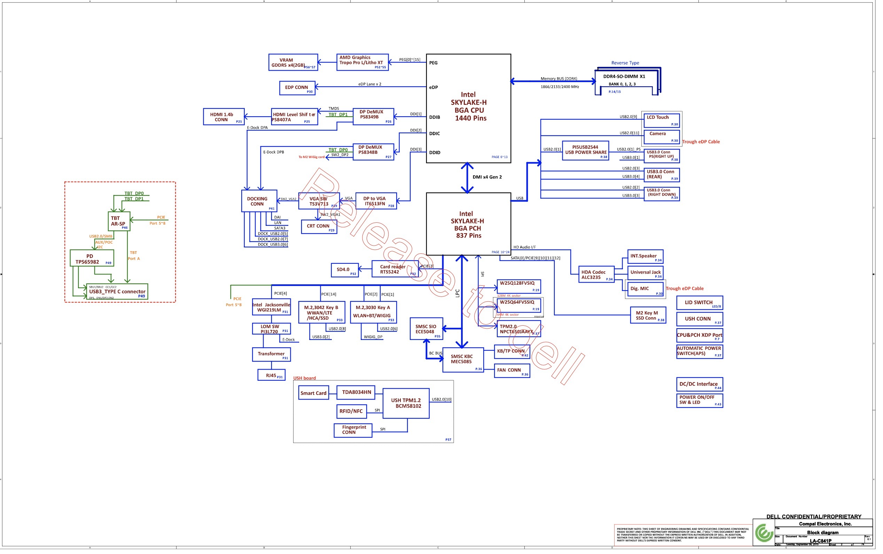The image size is (883, 554).
Task: Select the Universal Jack block
Action: point(645,273)
